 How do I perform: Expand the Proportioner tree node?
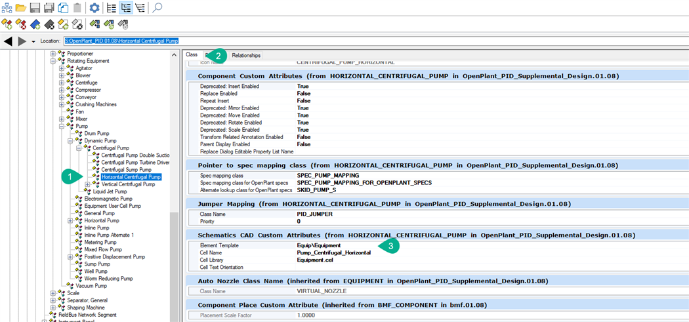point(53,54)
